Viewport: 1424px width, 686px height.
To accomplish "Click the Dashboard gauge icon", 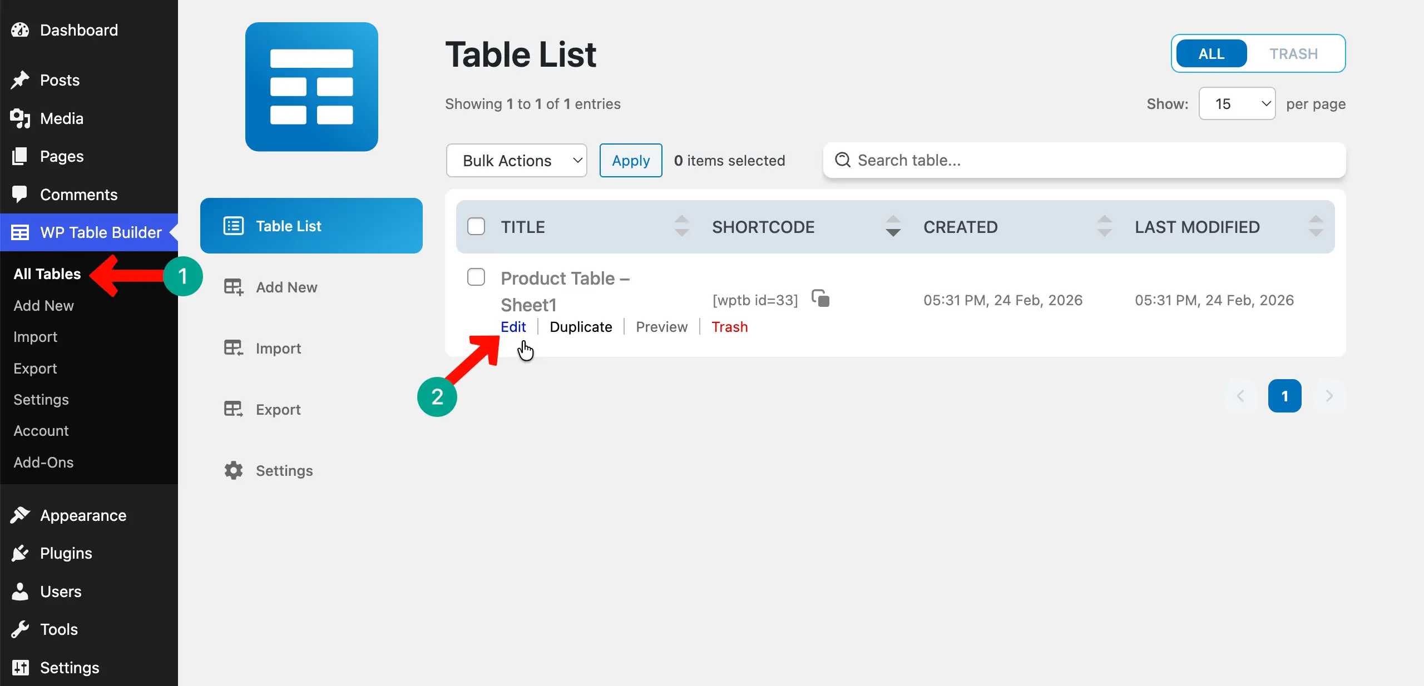I will (20, 30).
